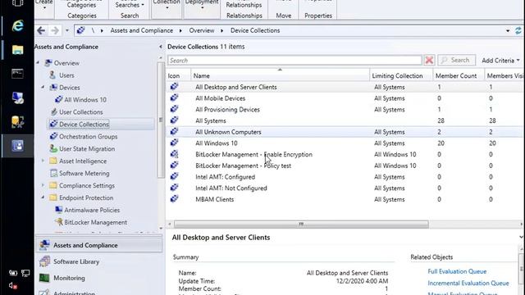
Task: Expand the Asset Intelligence folder
Action: [x=43, y=161]
